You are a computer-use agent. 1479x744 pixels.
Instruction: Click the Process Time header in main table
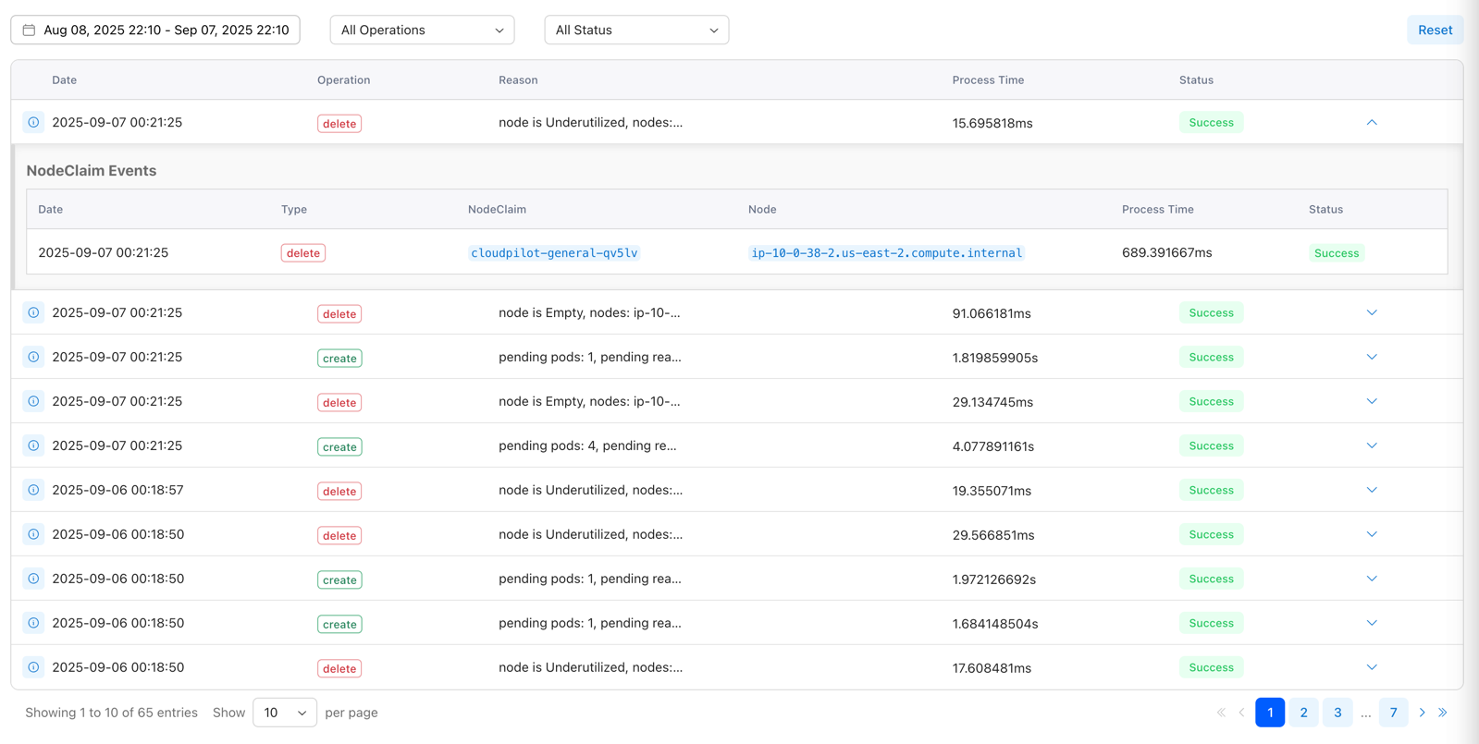988,79
